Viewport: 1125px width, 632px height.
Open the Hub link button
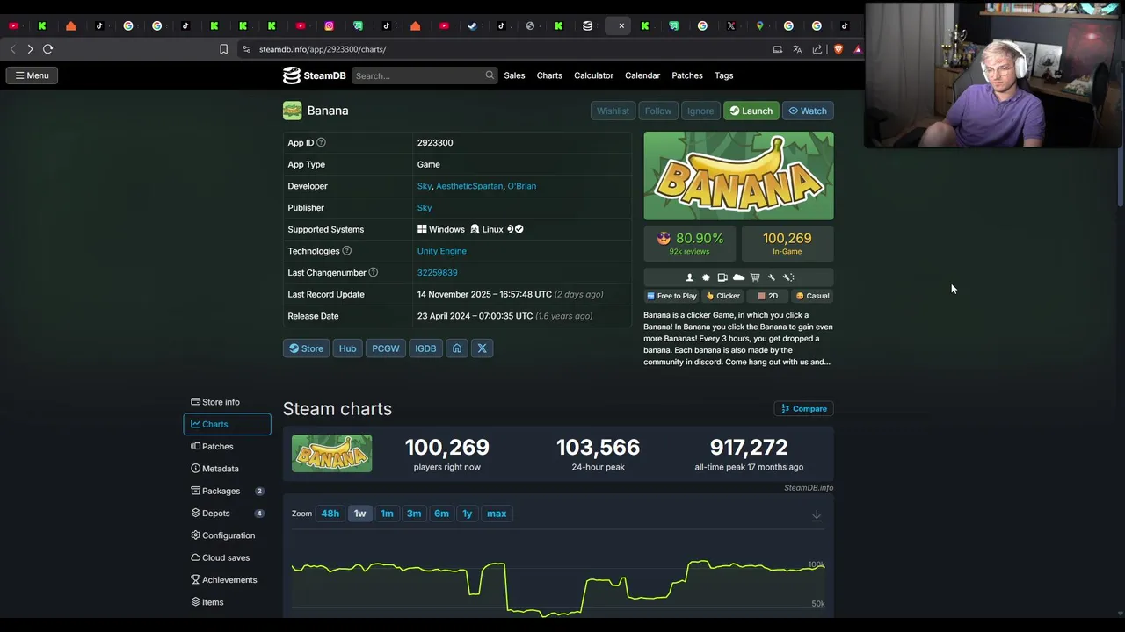coord(348,348)
